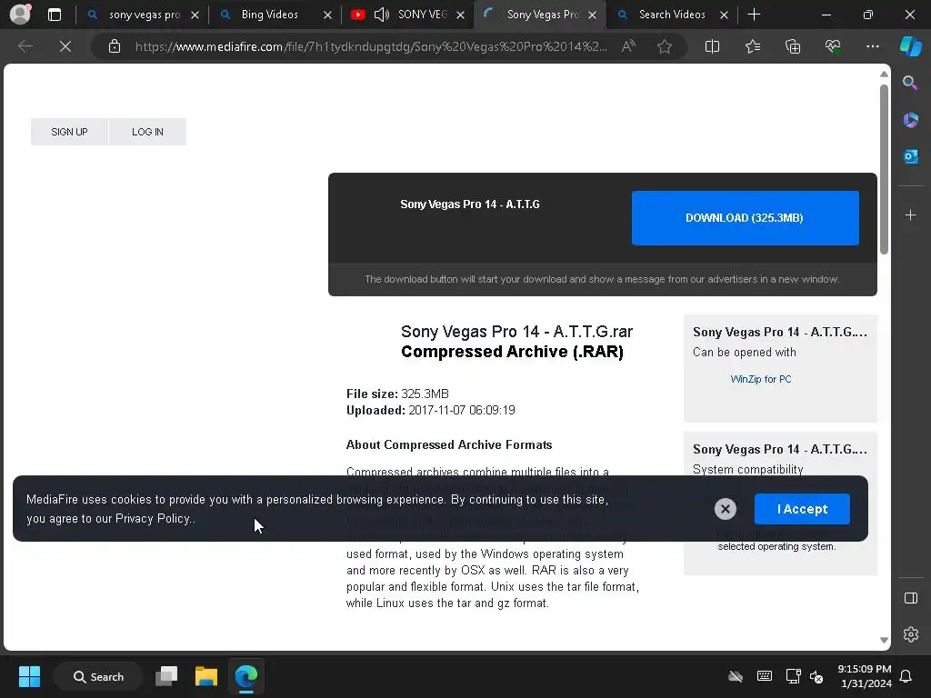The width and height of the screenshot is (931, 698).
Task: Click the taskbar Search box
Action: coord(98,676)
